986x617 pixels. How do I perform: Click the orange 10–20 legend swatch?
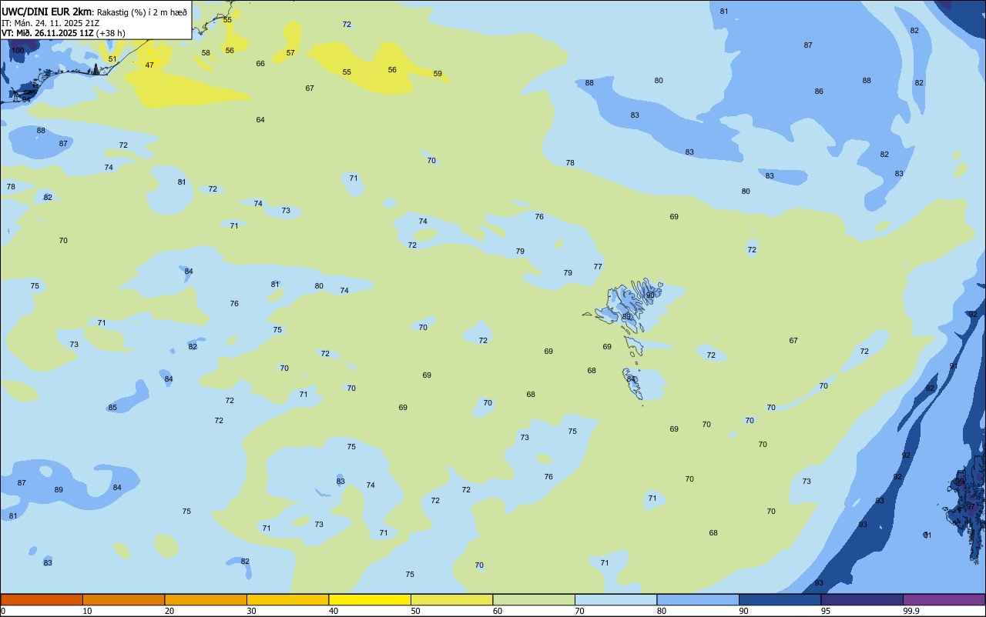coord(123,599)
